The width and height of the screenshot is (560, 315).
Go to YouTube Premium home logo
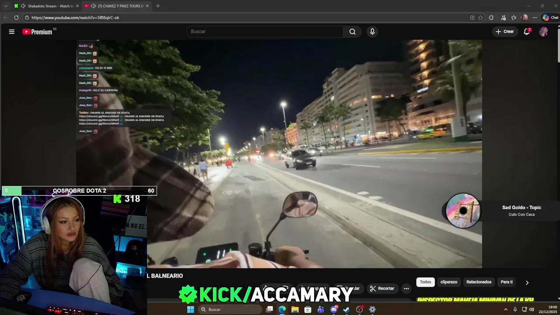(x=37, y=31)
